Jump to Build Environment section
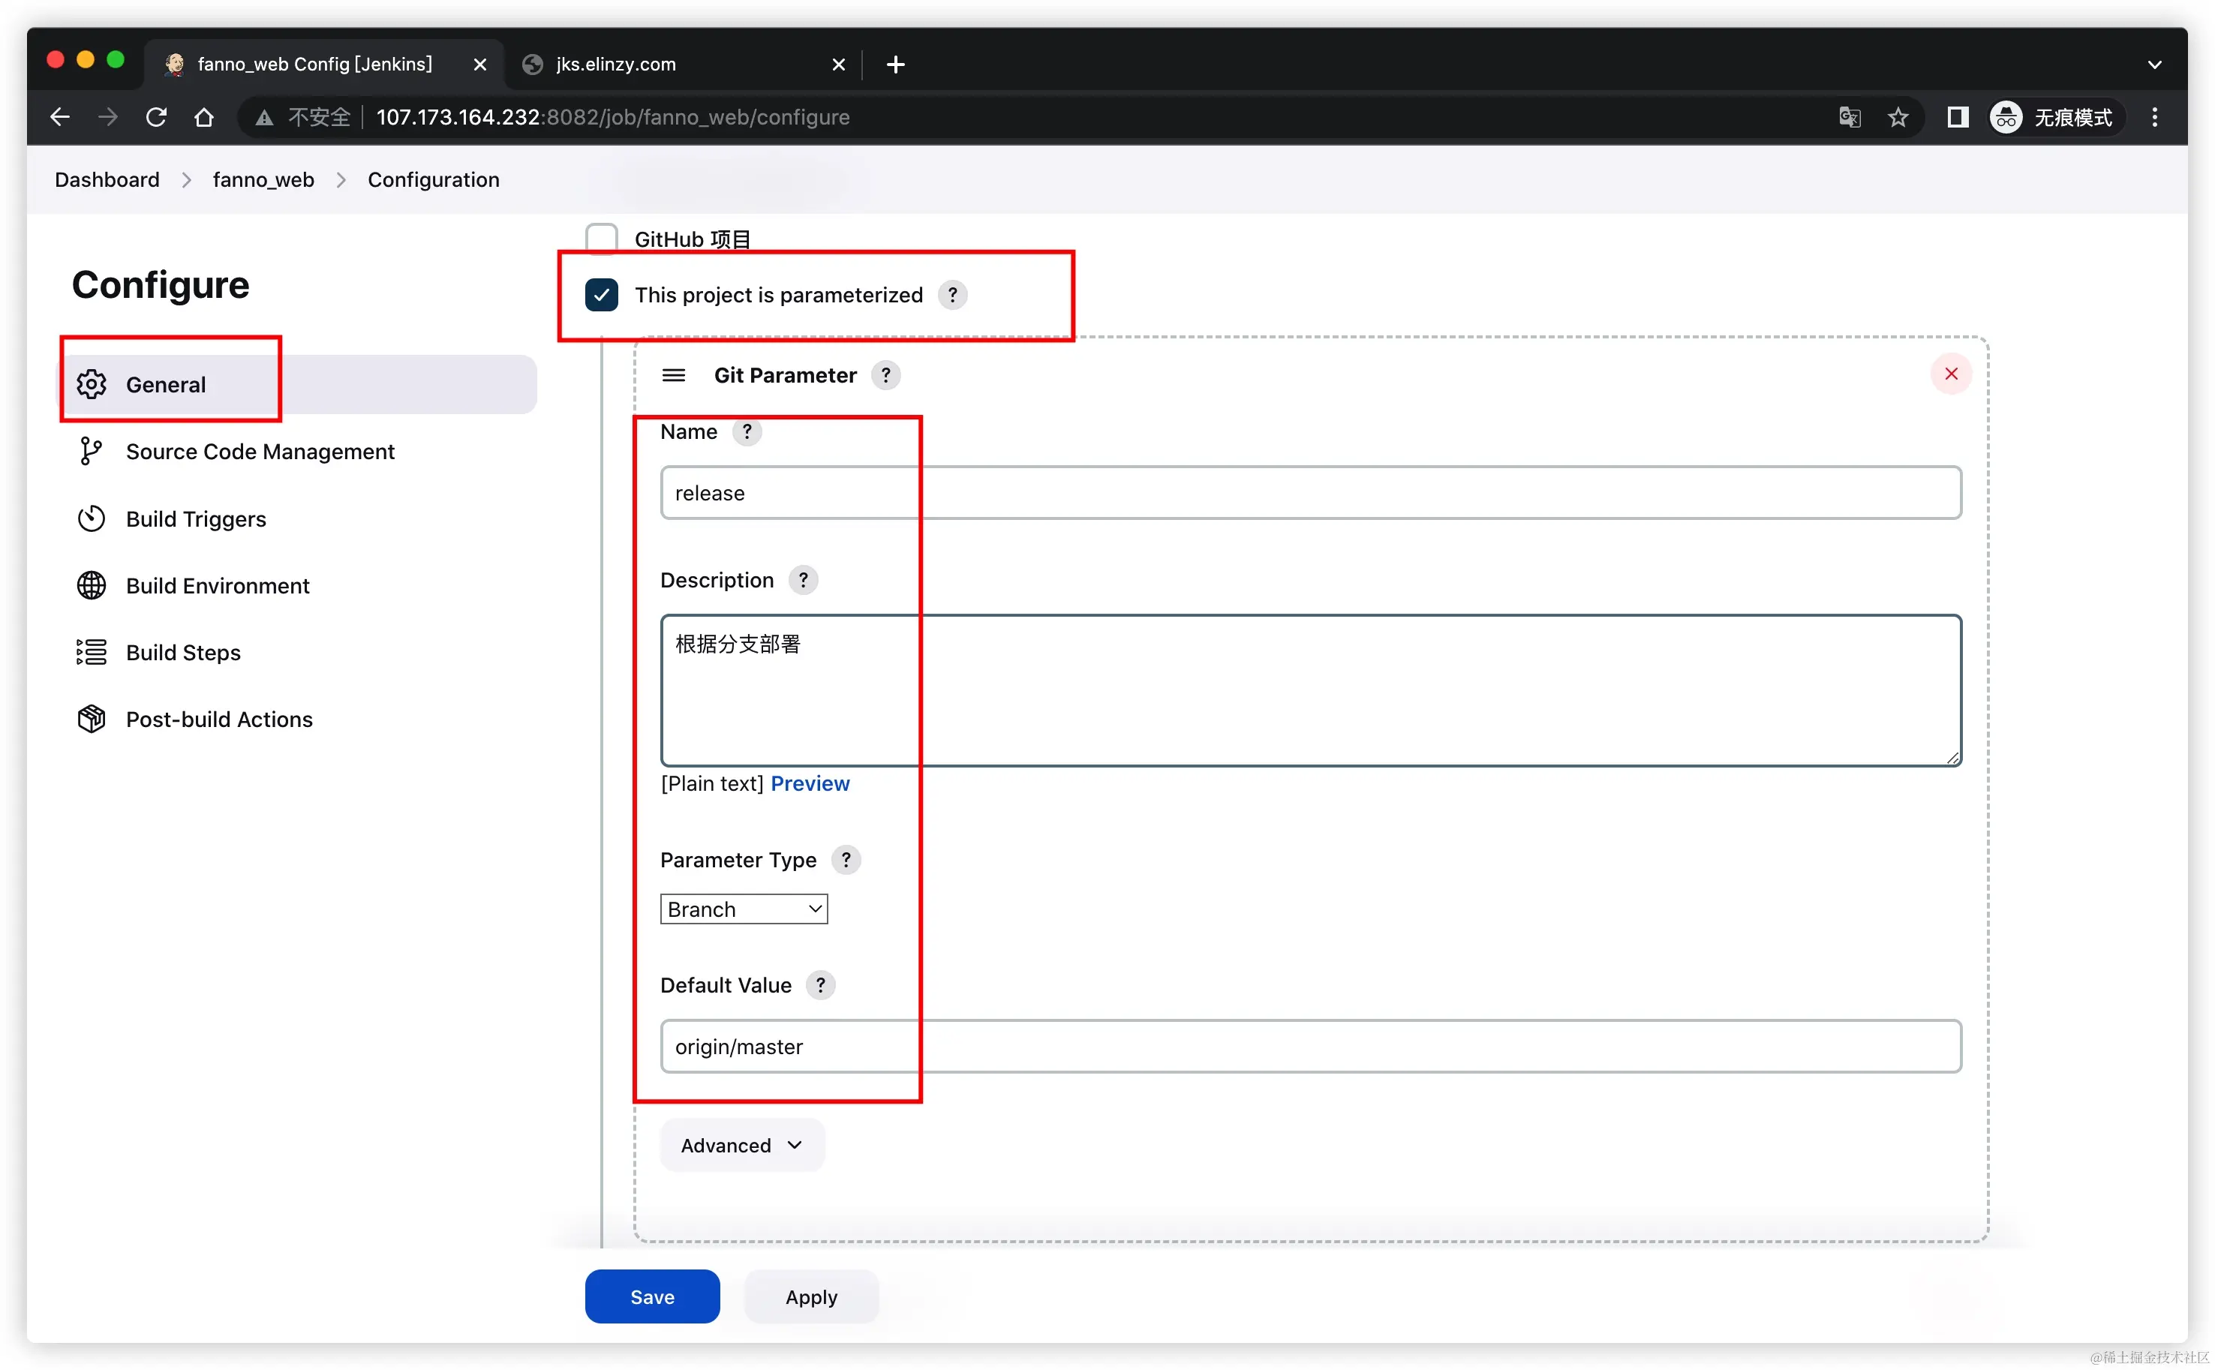 [218, 585]
